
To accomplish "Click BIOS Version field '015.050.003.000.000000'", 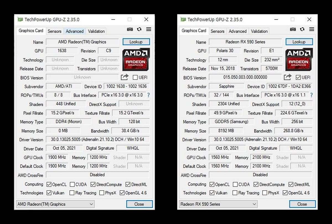I will tap(245, 77).
